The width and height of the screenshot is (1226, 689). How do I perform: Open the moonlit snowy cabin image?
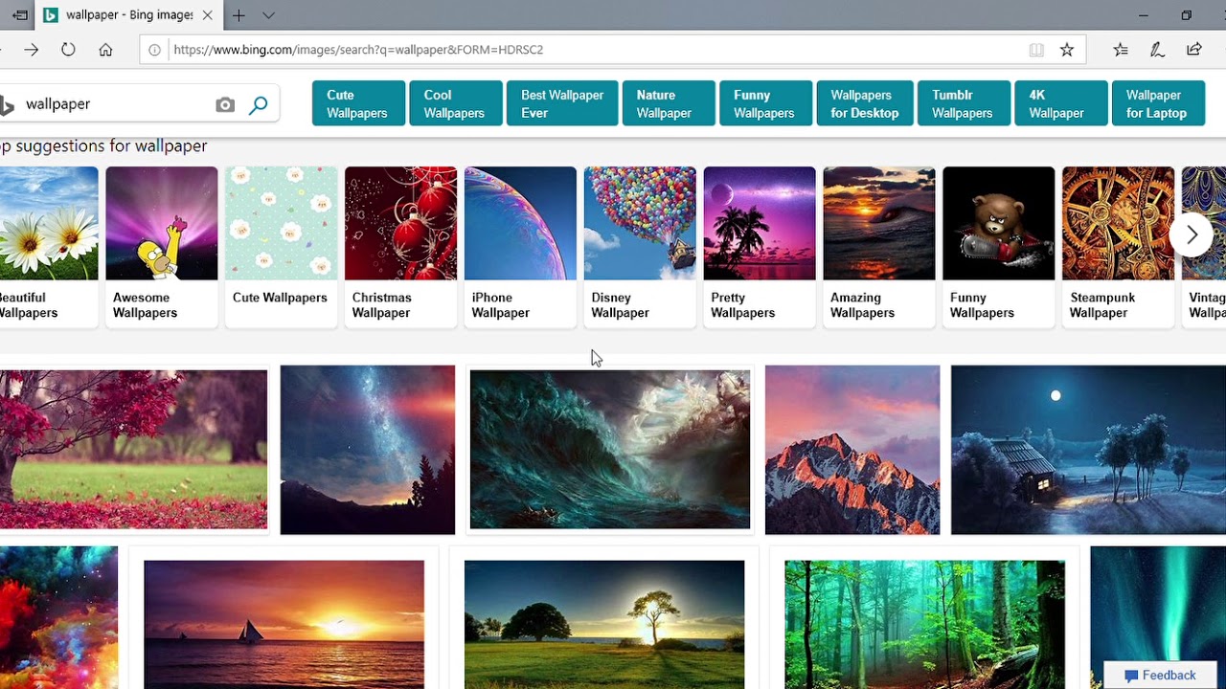click(1088, 450)
